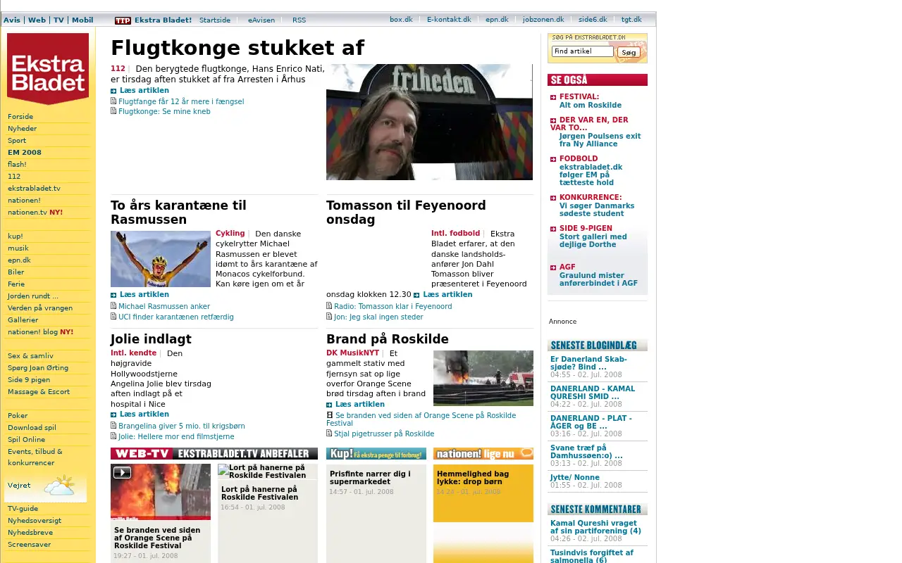The image size is (902, 563).
Task: Click arrow icon beside AGF heading
Action: click(553, 267)
